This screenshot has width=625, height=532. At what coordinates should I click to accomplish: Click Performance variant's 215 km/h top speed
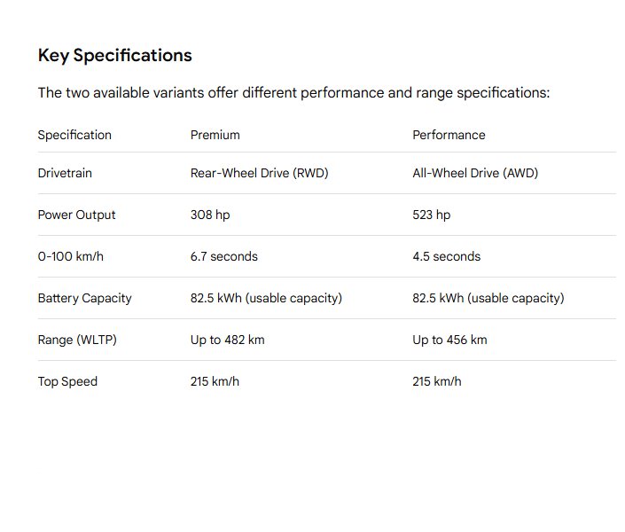[436, 381]
